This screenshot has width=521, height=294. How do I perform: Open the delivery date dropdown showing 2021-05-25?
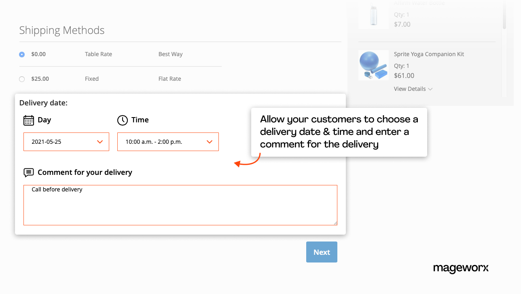click(x=66, y=142)
